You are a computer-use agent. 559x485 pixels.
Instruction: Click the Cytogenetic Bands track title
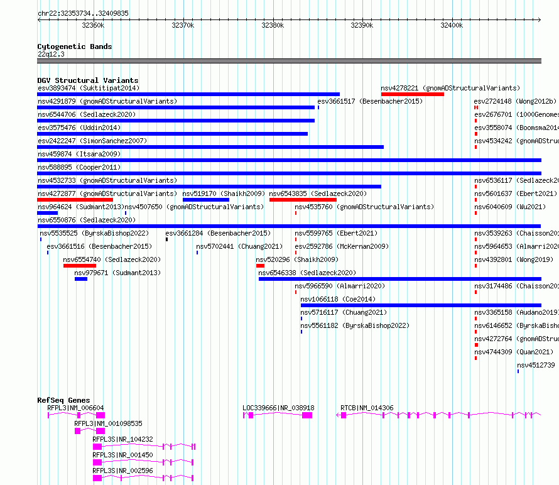[75, 46]
